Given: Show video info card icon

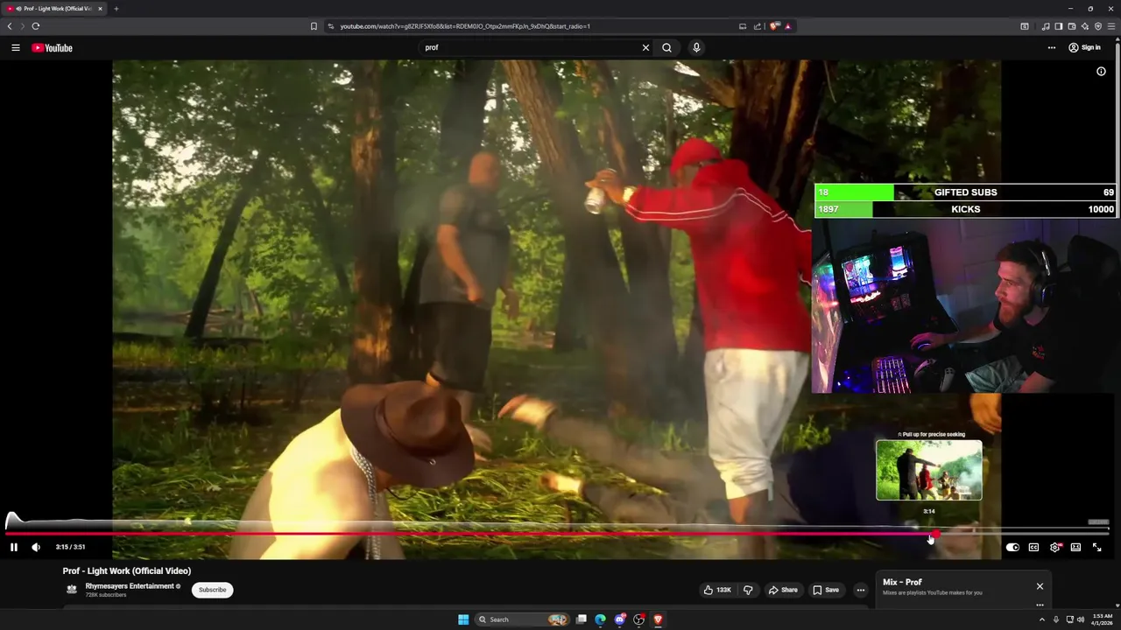Looking at the screenshot, I should pos(1101,72).
